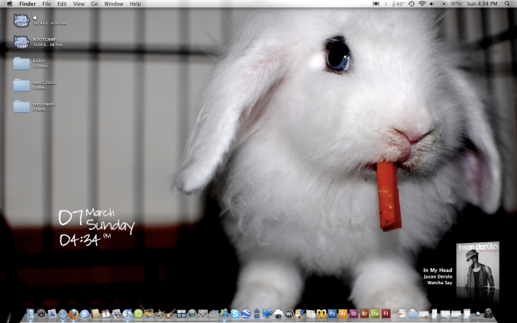This screenshot has width=517, height=323.
Task: Open Adobe Illustrator in the dock
Action: pyautogui.click(x=343, y=313)
